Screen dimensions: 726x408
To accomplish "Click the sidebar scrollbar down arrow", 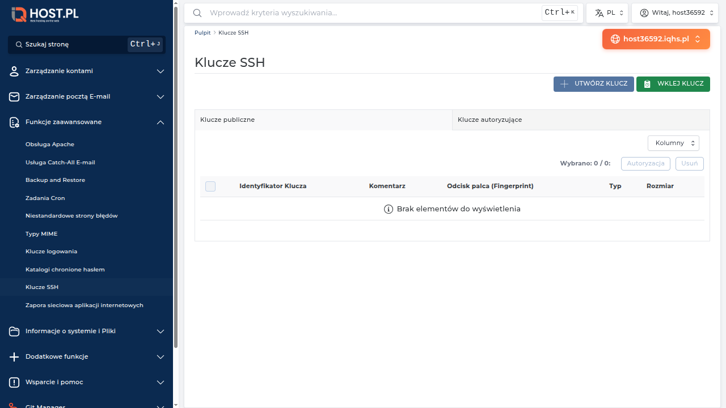I will coord(176,405).
